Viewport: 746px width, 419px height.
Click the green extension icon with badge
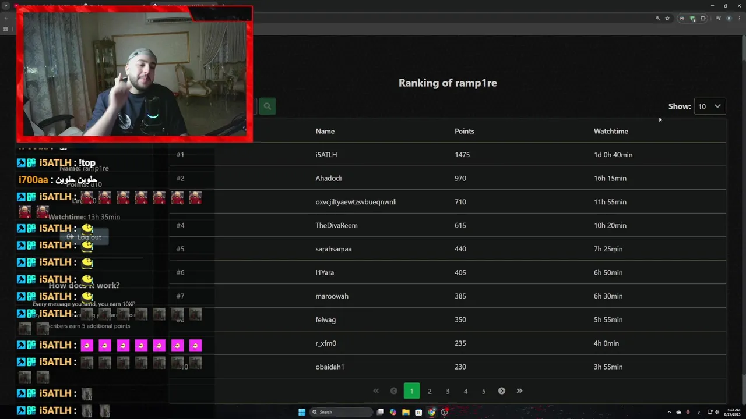tap(692, 18)
